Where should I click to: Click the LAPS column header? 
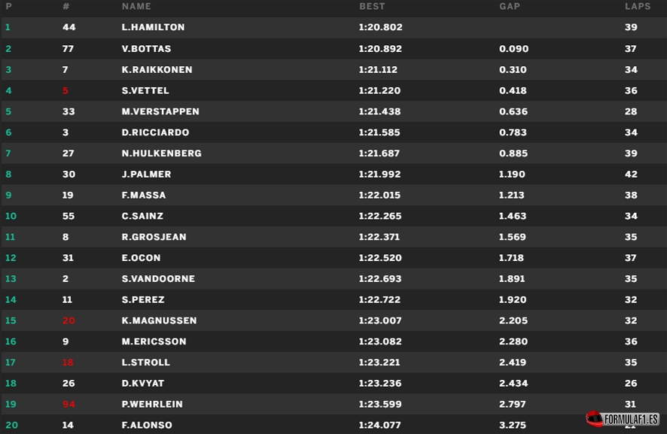(x=638, y=7)
